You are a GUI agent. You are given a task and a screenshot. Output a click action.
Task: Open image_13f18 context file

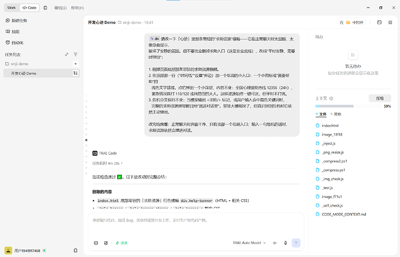tap(329, 134)
